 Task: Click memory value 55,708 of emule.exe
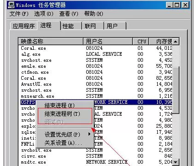click(164, 66)
